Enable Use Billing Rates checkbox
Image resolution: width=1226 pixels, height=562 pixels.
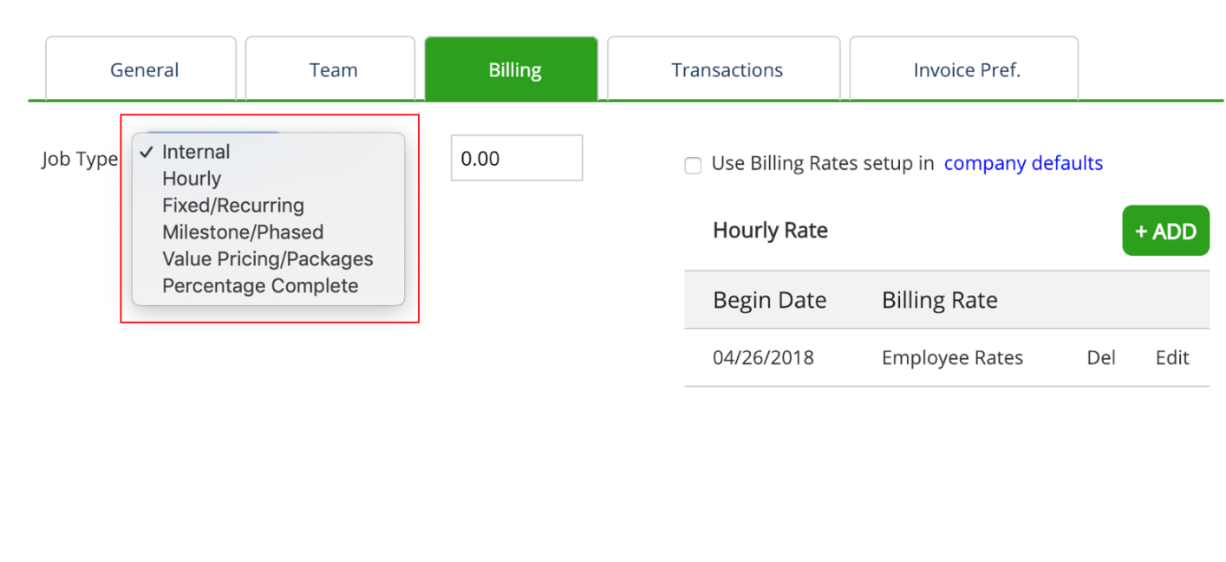(x=693, y=165)
